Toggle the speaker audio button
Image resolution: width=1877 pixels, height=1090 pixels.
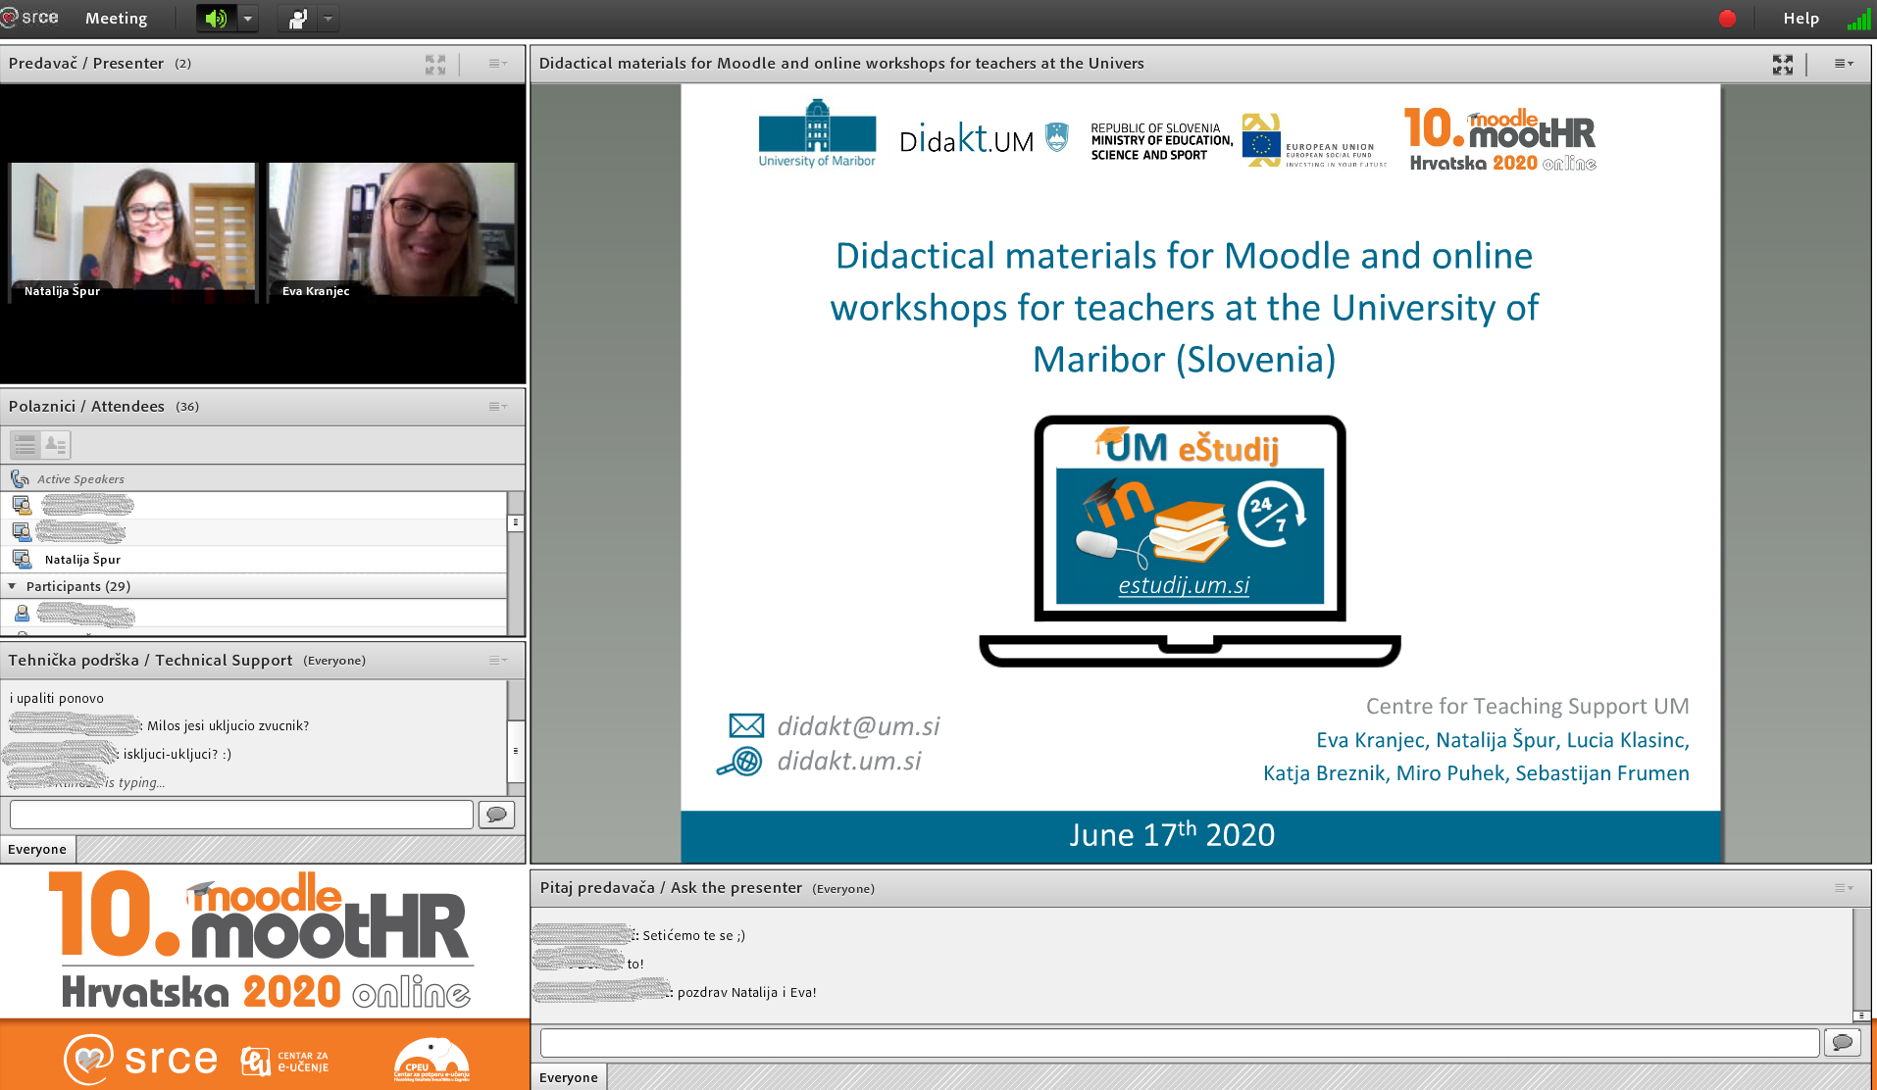pyautogui.click(x=217, y=18)
